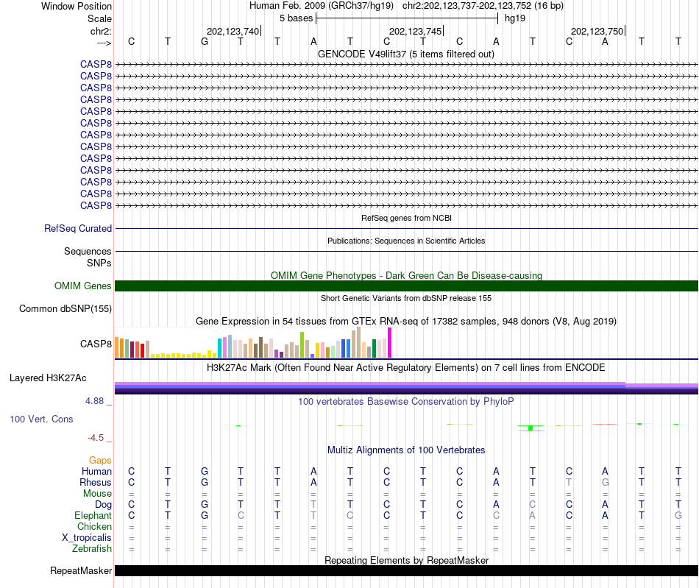The height and width of the screenshot is (588, 699).
Task: Click the RefSeq genes from NCBI title
Action: point(406,218)
